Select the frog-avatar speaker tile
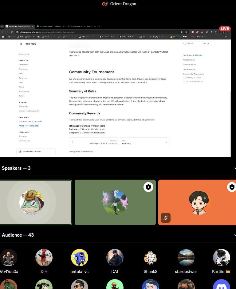 (x=36, y=202)
